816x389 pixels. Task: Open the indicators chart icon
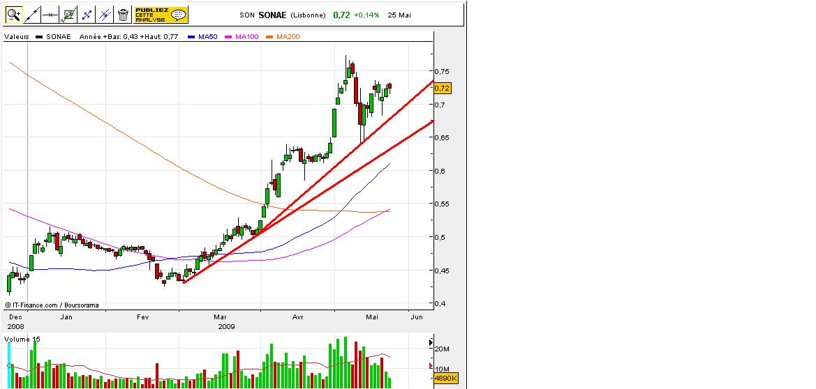[x=68, y=15]
